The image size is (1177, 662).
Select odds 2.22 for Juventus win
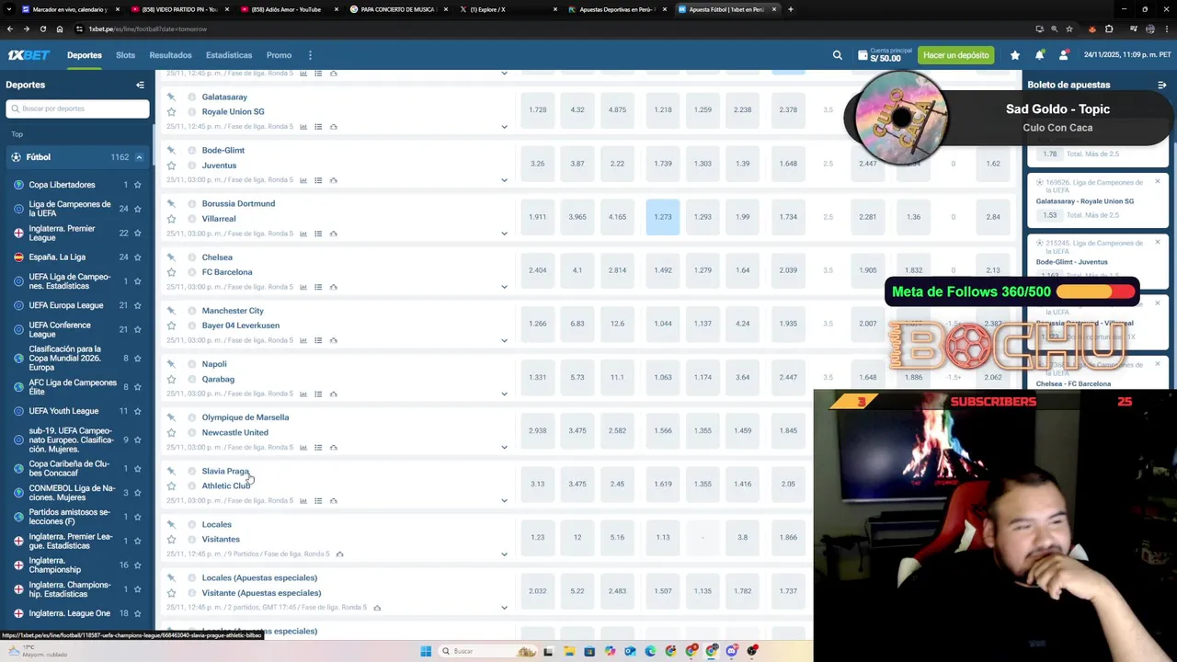coord(617,164)
